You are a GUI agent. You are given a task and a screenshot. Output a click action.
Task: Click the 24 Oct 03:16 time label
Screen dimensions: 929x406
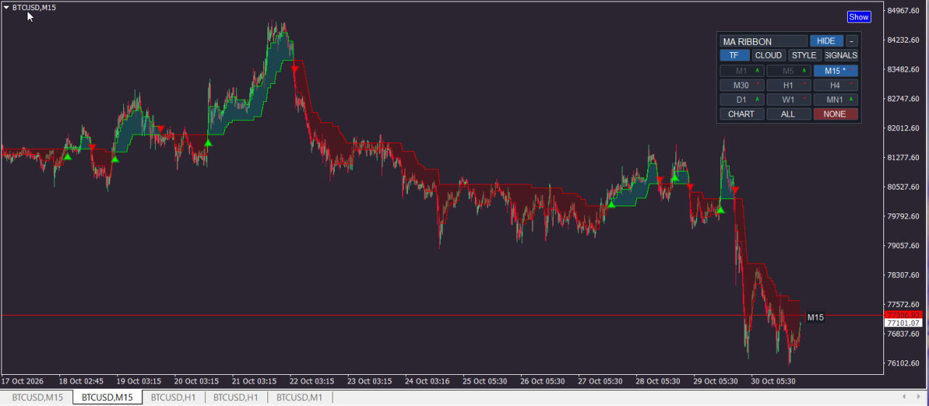(428, 381)
